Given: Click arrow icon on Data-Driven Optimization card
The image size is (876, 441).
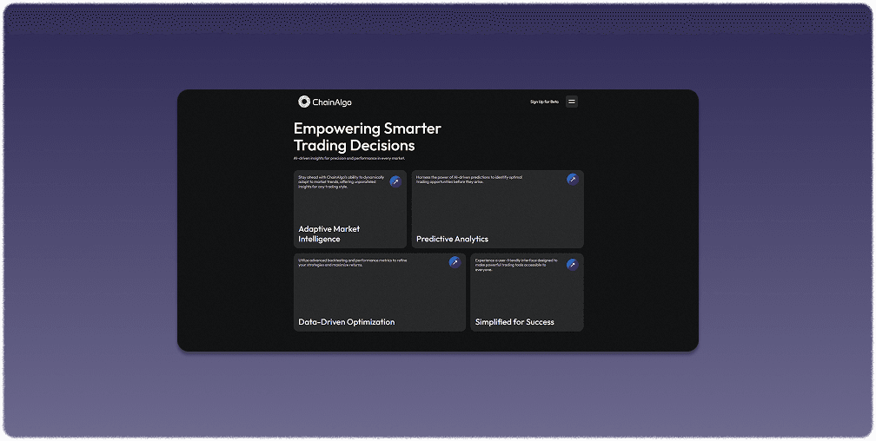Looking at the screenshot, I should pyautogui.click(x=455, y=262).
